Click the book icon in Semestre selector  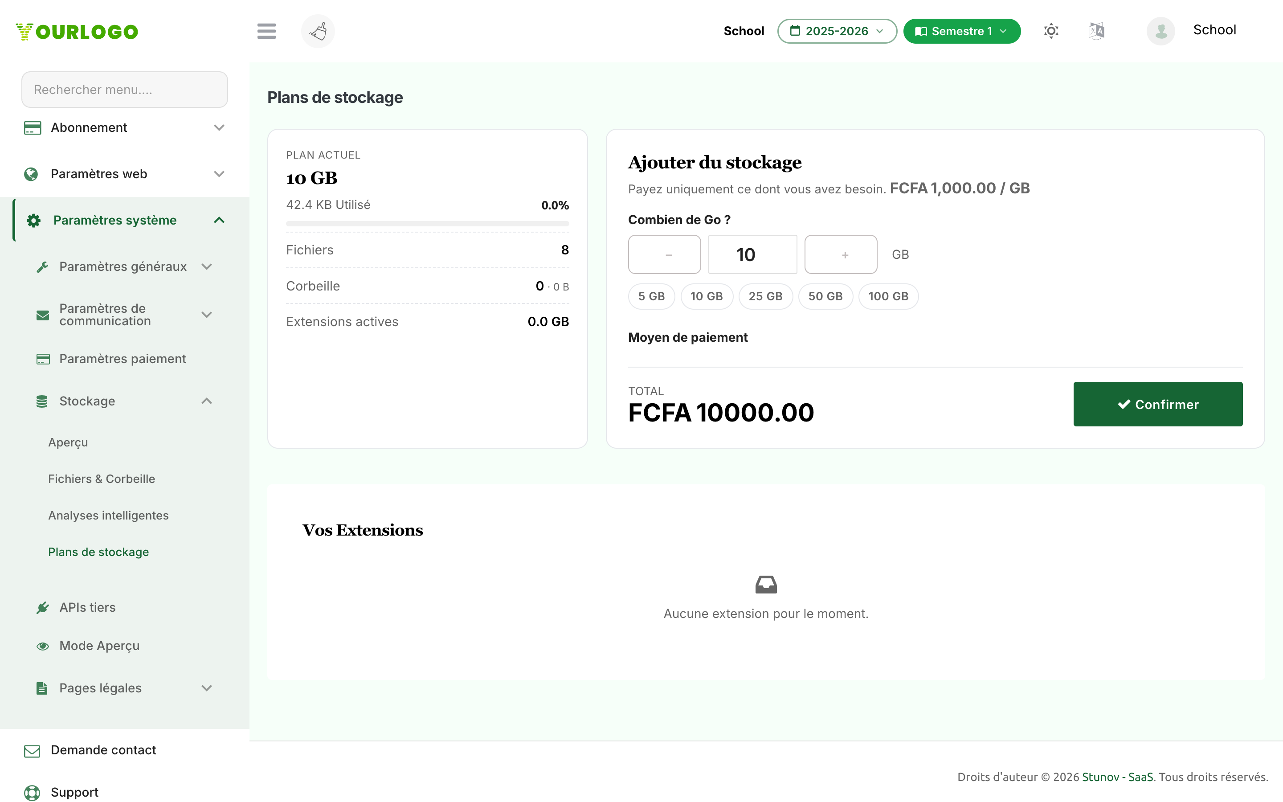click(x=921, y=31)
